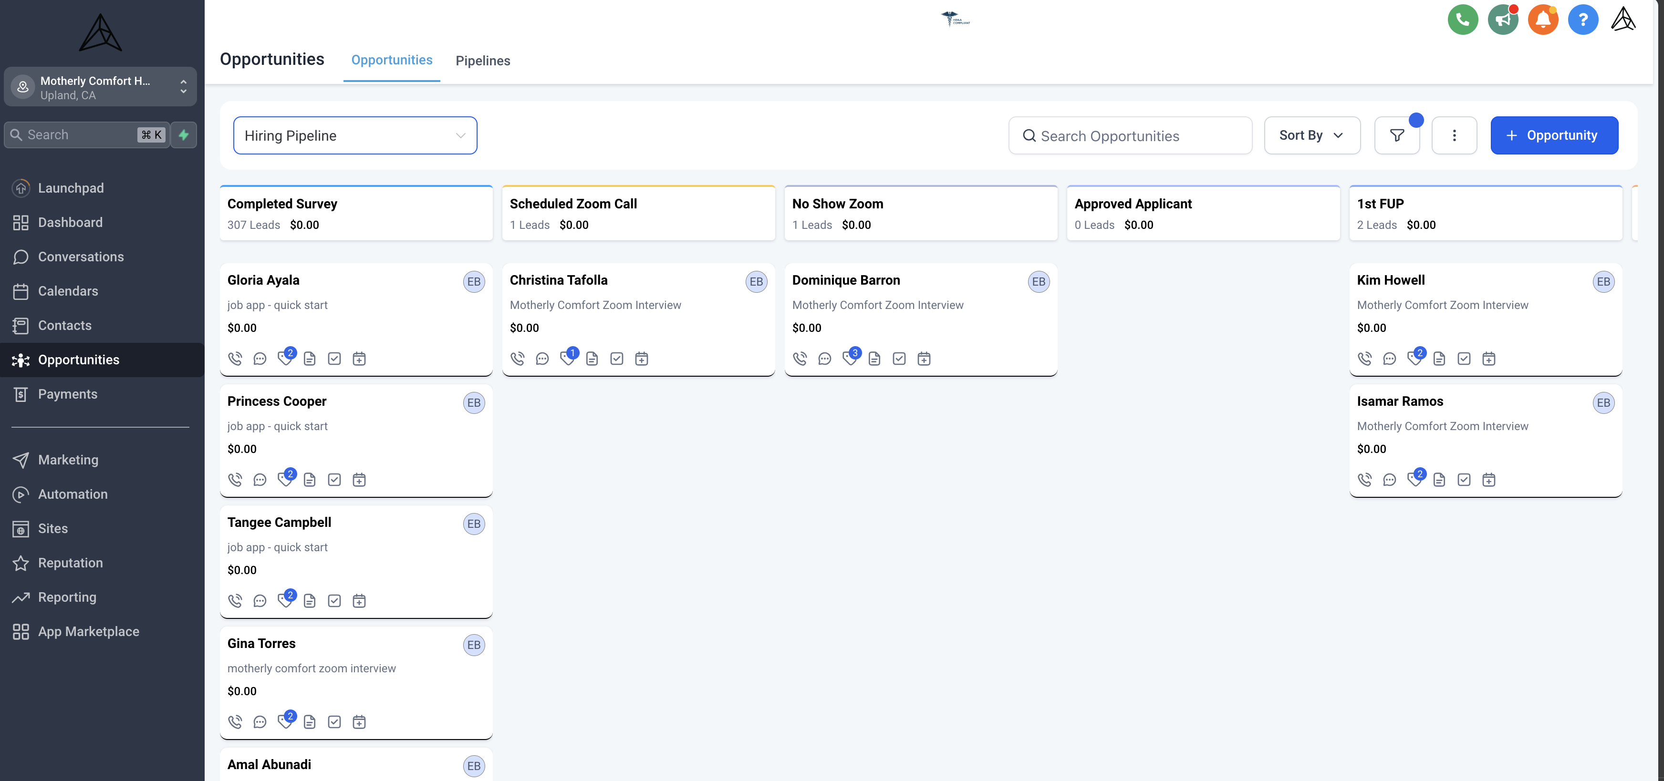The image size is (1664, 781).
Task: Click the task checkbox icon on Tangee Campbell card
Action: (334, 601)
